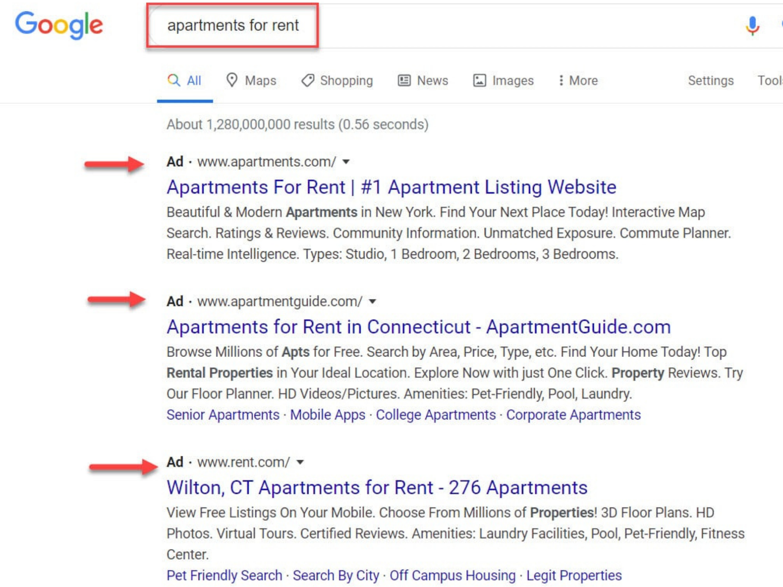The height and width of the screenshot is (587, 783).
Task: Expand the apartmentguide.com ad dropdown arrow
Action: point(372,301)
